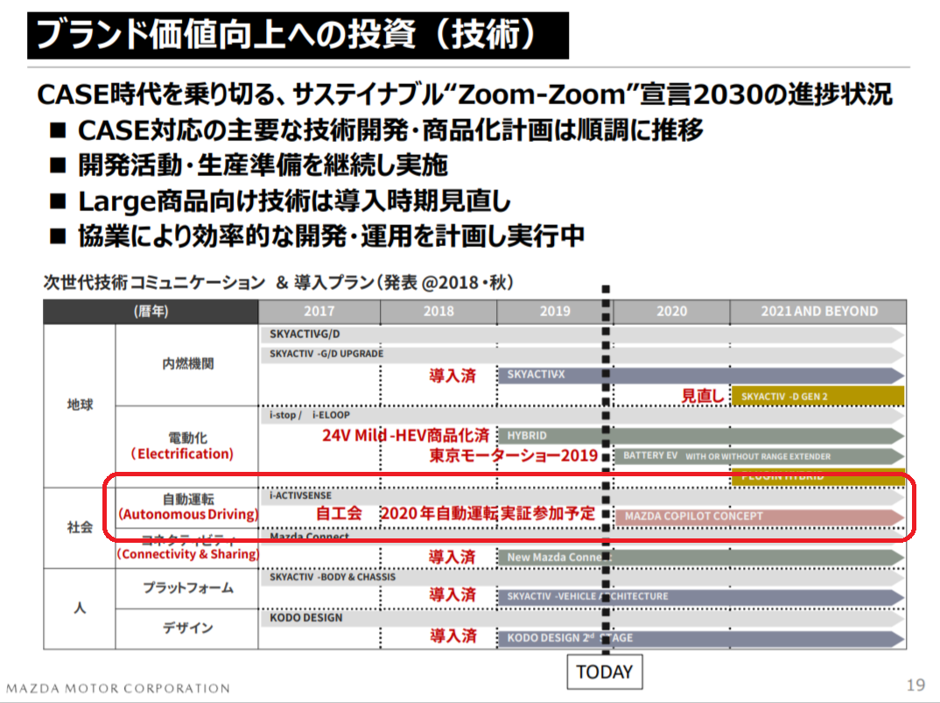Click the 電動化 (Electrification) row label
The width and height of the screenshot is (940, 703).
tap(184, 446)
